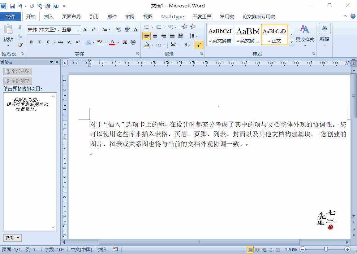
Task: Click the 全部清空 clipboard button
Action: pos(18,81)
